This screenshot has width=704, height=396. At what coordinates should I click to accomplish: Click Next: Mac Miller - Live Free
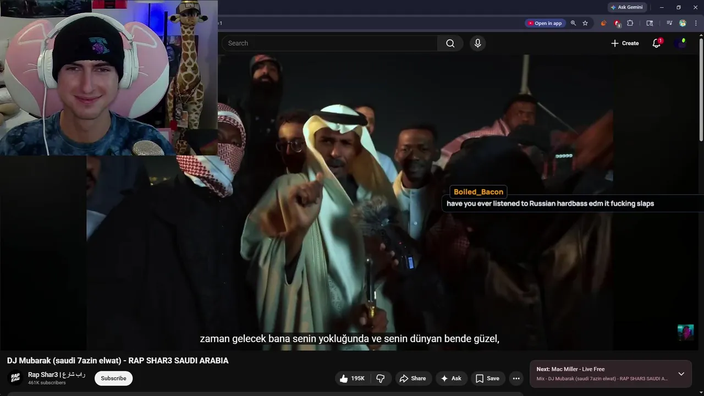coord(570,369)
